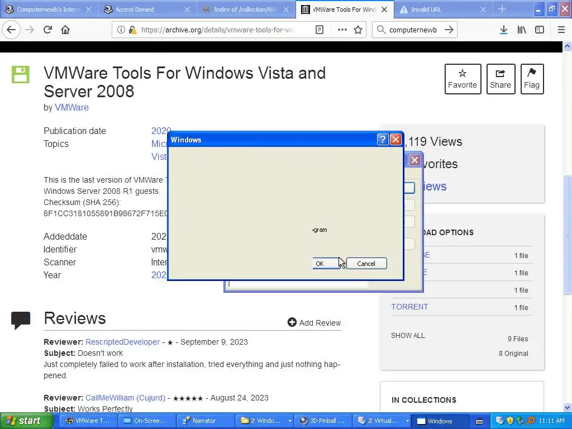572x429 pixels.
Task: Click the scrollbar down arrow
Action: (x=567, y=407)
